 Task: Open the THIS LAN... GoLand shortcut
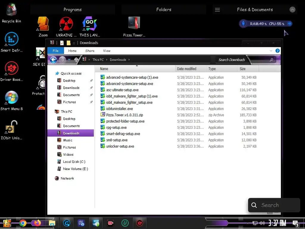89,27
